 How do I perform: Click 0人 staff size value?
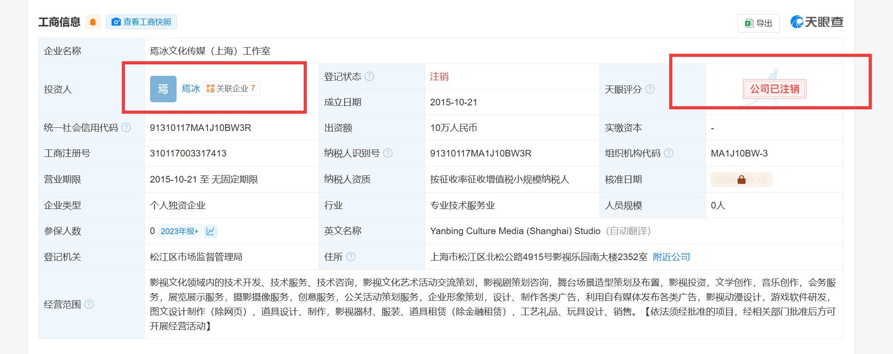(718, 205)
